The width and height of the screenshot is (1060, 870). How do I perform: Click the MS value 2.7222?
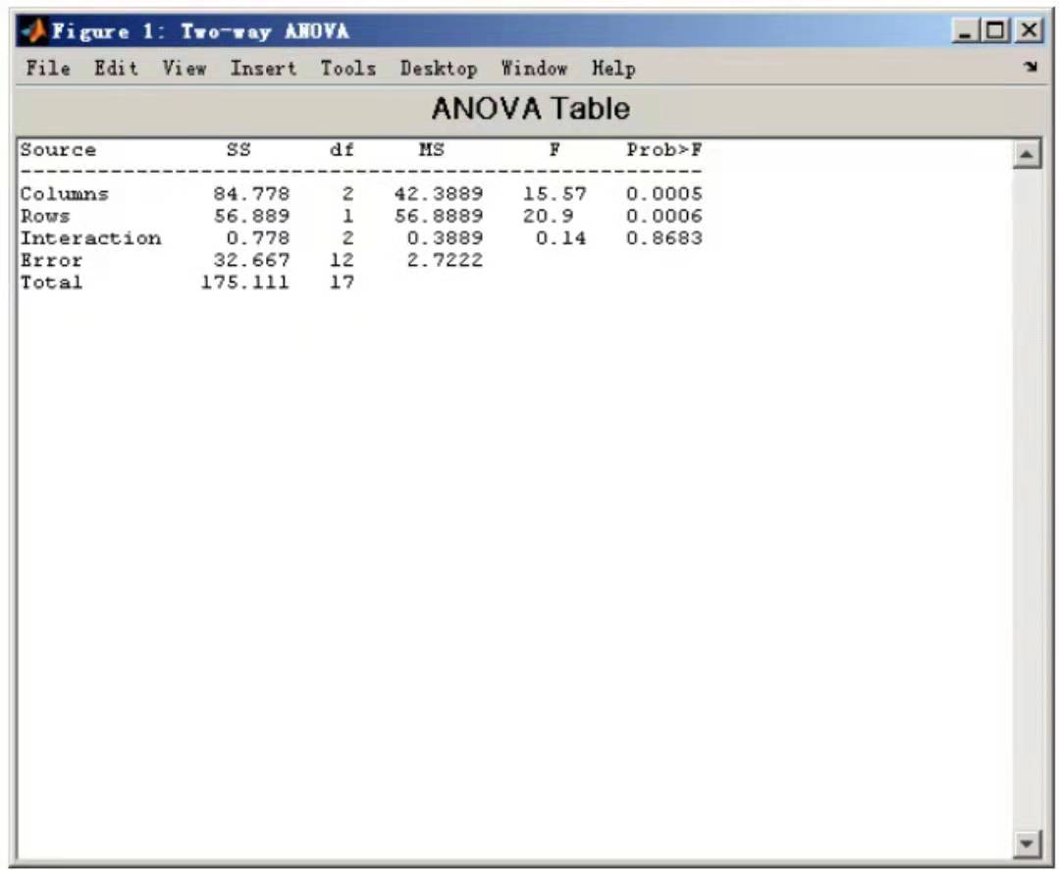[445, 260]
